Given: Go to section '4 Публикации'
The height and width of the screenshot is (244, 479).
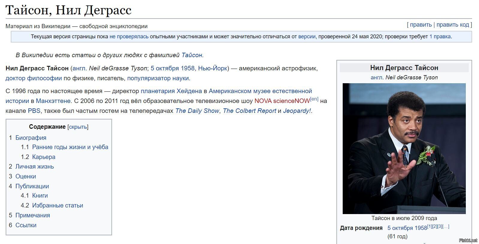Looking at the screenshot, I should [29, 186].
